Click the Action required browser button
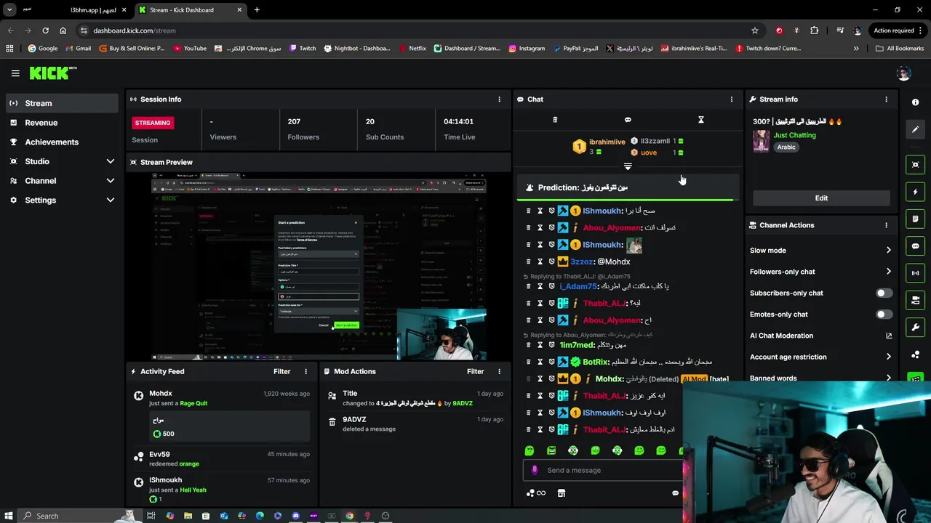The width and height of the screenshot is (931, 523). click(898, 31)
